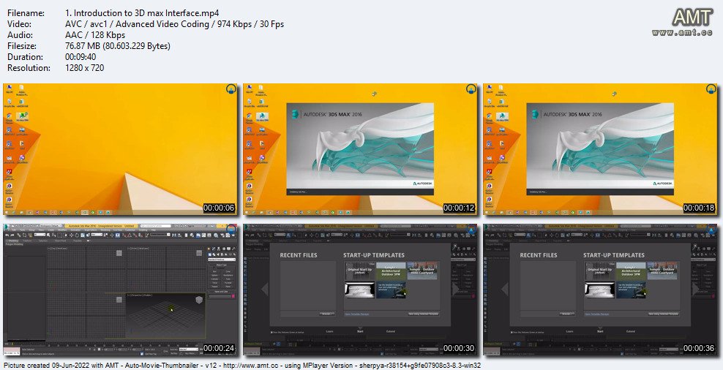The height and width of the screenshot is (370, 723).
Task: Click the Perspective viewport label in the 00:00:24 frame
Action: point(140,295)
